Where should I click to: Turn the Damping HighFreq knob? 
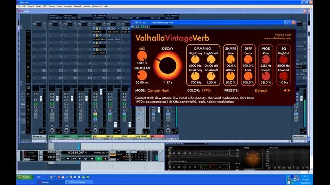pos(195,60)
